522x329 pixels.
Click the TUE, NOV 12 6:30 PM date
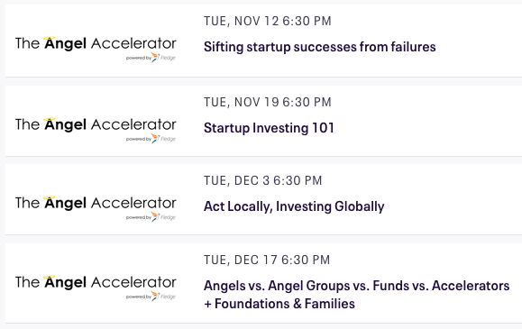click(x=268, y=21)
